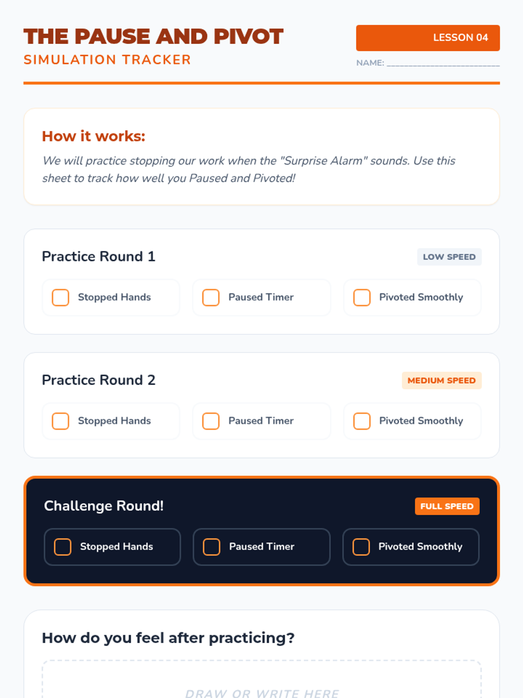Click The Pause and Pivot title
Screen dimensions: 523x698
tap(153, 36)
